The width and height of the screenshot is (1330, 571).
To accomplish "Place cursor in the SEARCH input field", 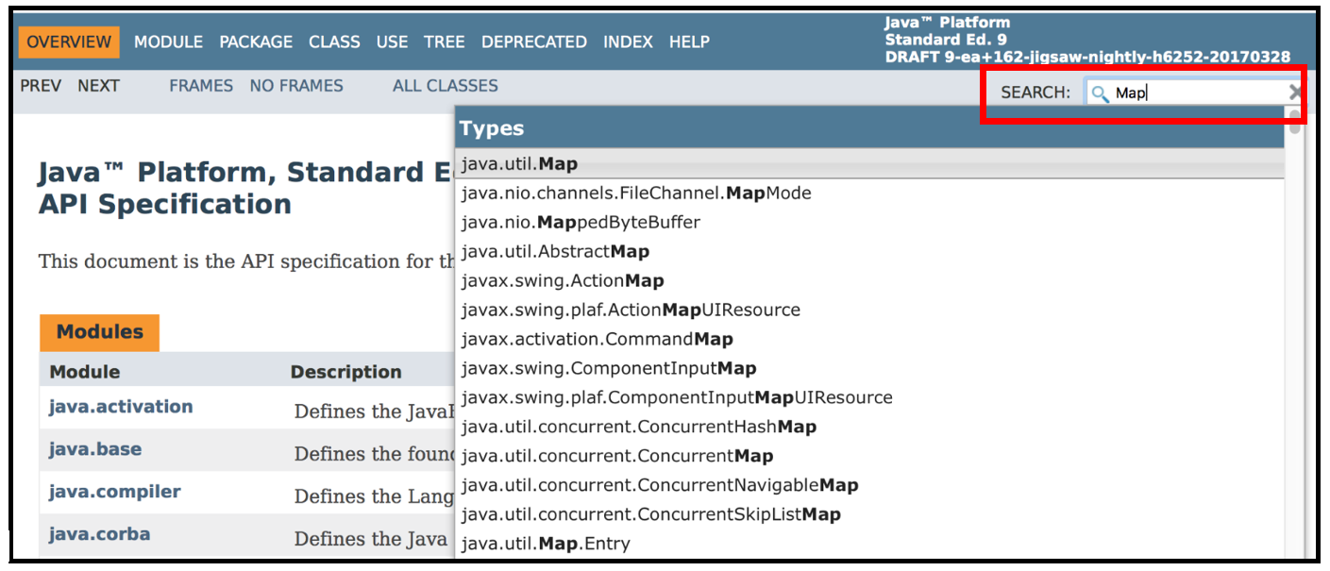I will pos(1189,92).
